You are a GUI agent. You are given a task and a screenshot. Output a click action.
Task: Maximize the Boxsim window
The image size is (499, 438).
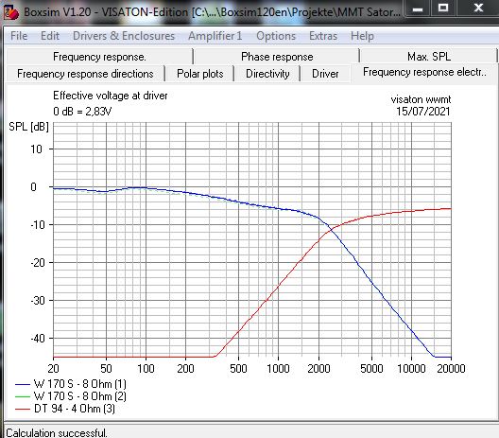pyautogui.click(x=443, y=9)
